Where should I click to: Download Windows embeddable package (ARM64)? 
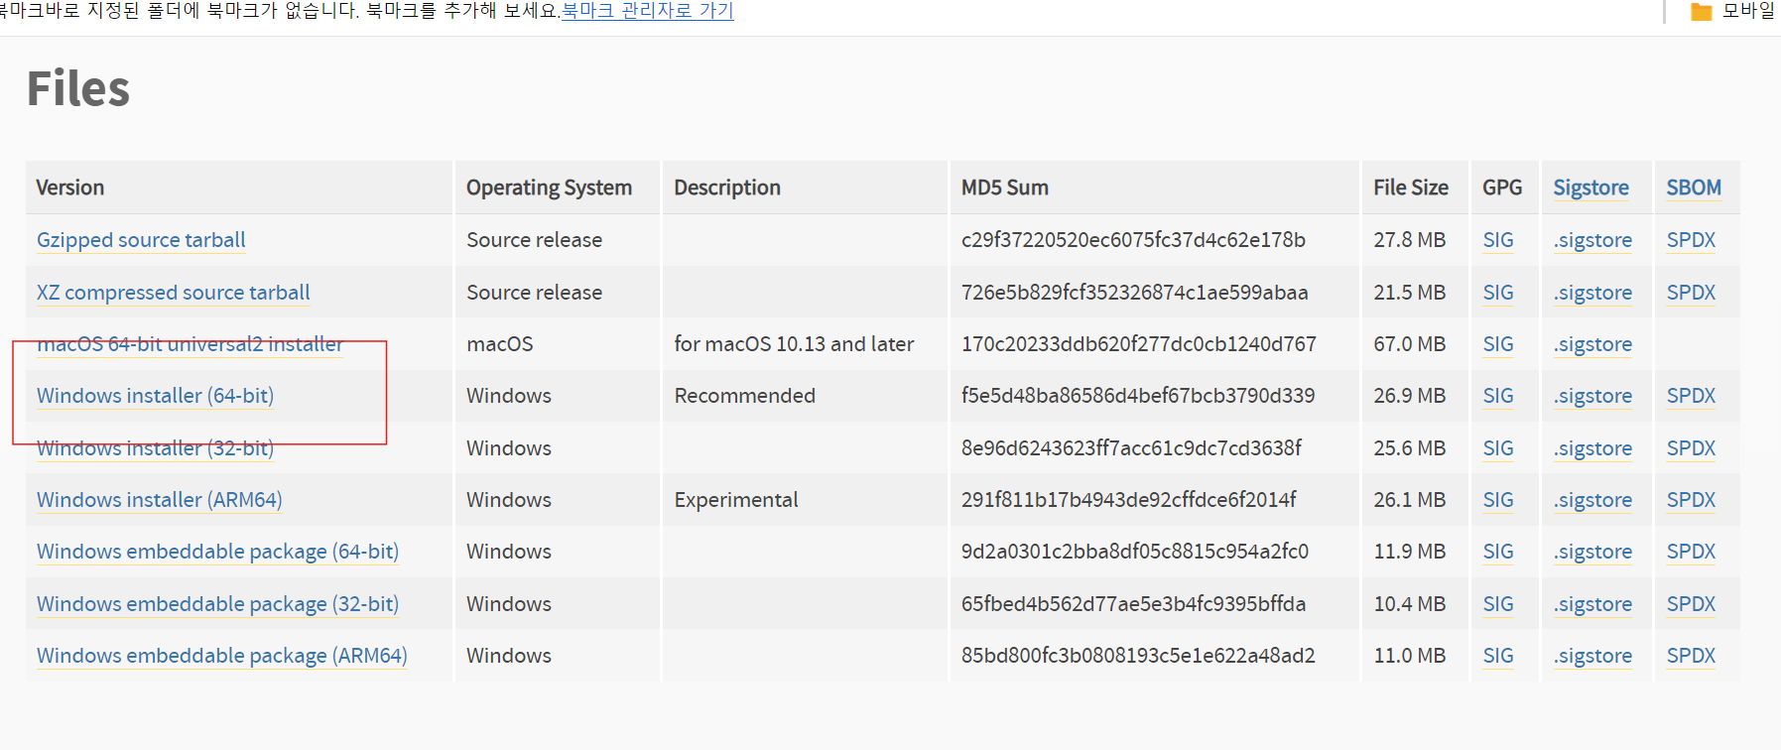(x=222, y=656)
